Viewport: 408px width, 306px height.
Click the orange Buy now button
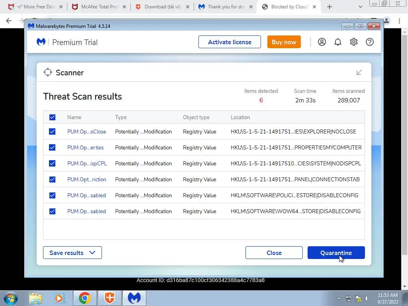(284, 42)
